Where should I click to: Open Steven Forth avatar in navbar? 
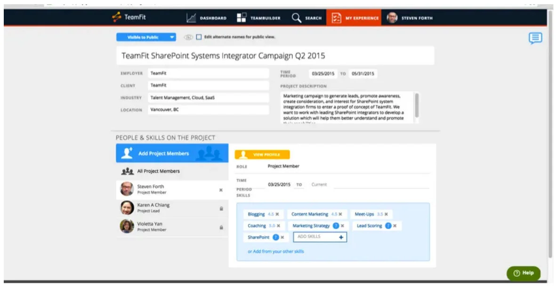[392, 18]
